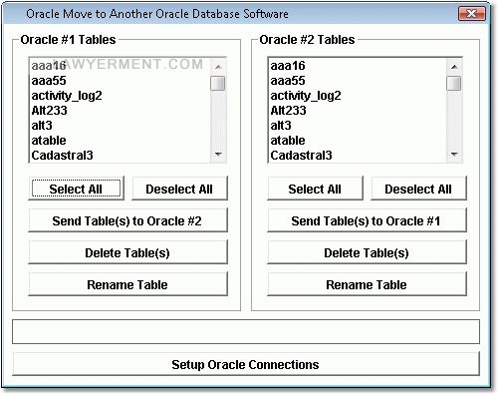Click Select All under Oracle #1 Tables

76,189
